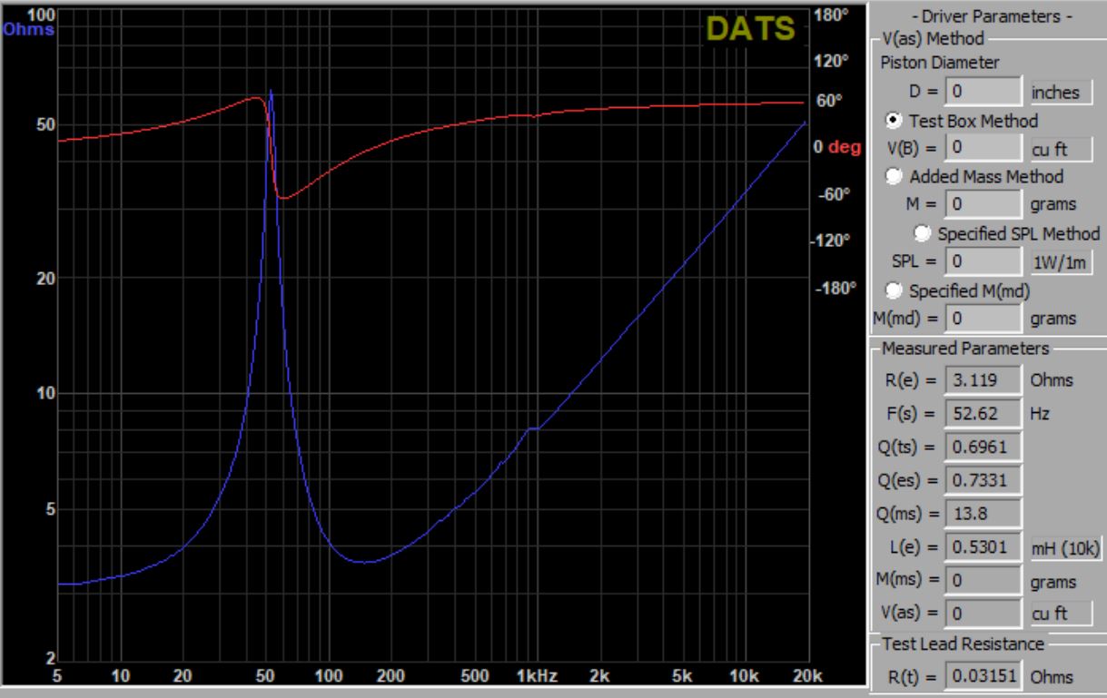The image size is (1107, 698).
Task: Select the Specified M(md) radio button
Action: point(894,290)
